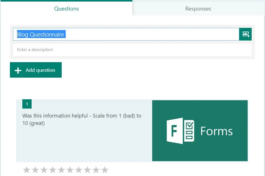Click the Blog Questionnaire title field
This screenshot has width=265, height=176.
pyautogui.click(x=126, y=34)
